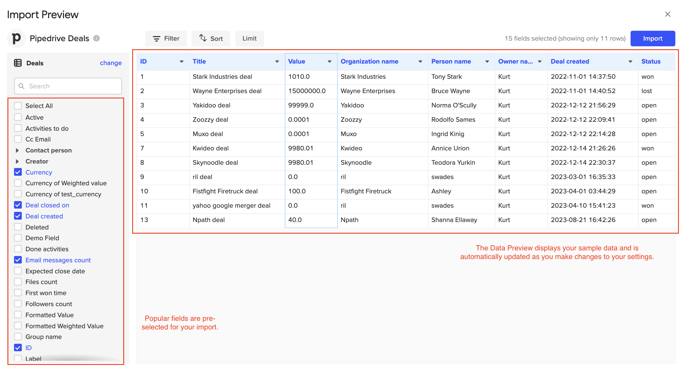
Task: Click the change link next to Deals
Action: (x=111, y=63)
